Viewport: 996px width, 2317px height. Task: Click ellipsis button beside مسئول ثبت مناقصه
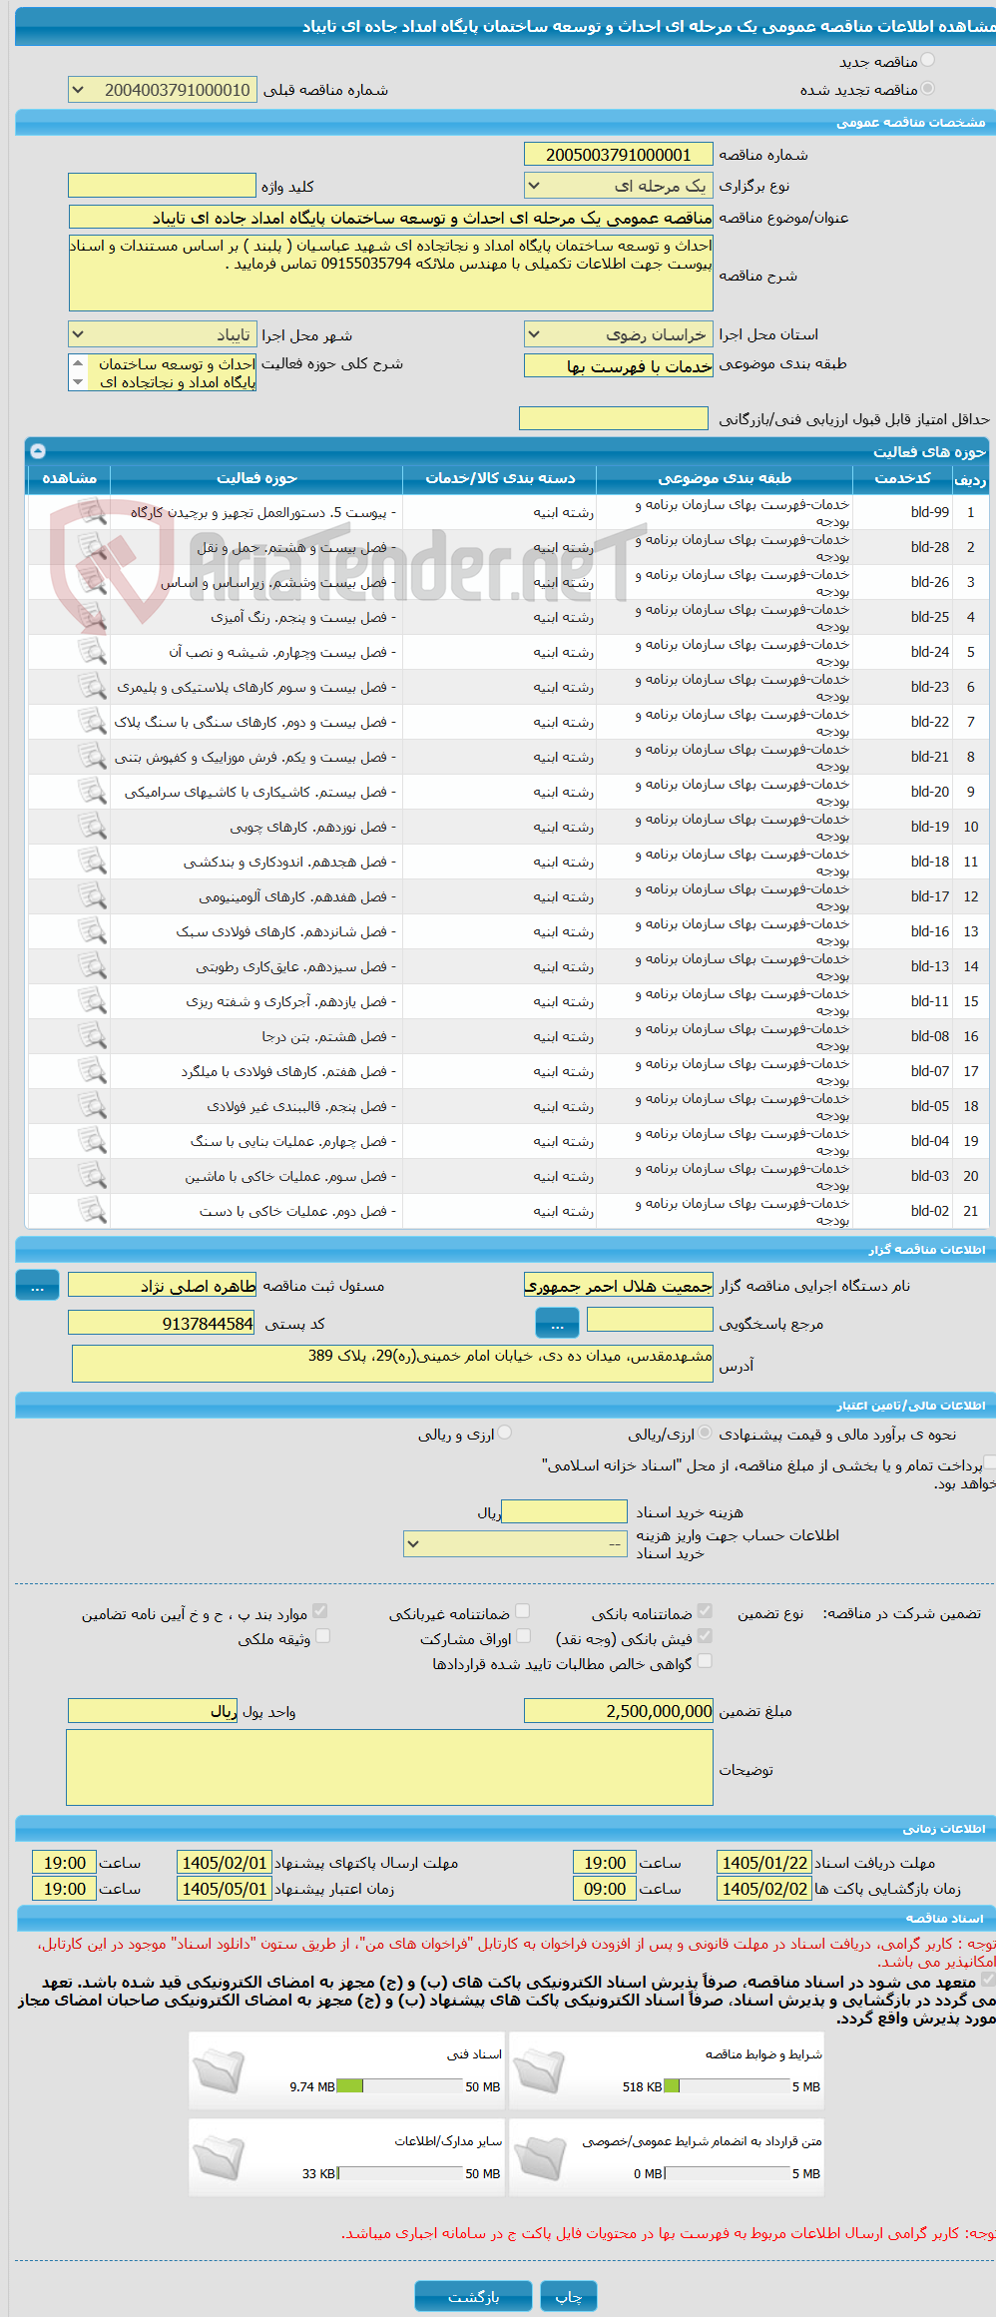coord(37,1286)
